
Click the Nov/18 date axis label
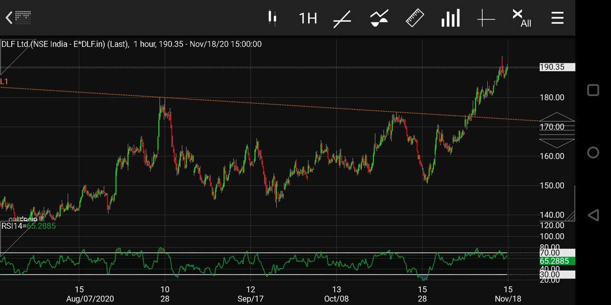pyautogui.click(x=507, y=299)
